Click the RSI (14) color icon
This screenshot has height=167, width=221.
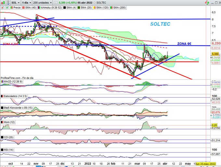[2, 150]
